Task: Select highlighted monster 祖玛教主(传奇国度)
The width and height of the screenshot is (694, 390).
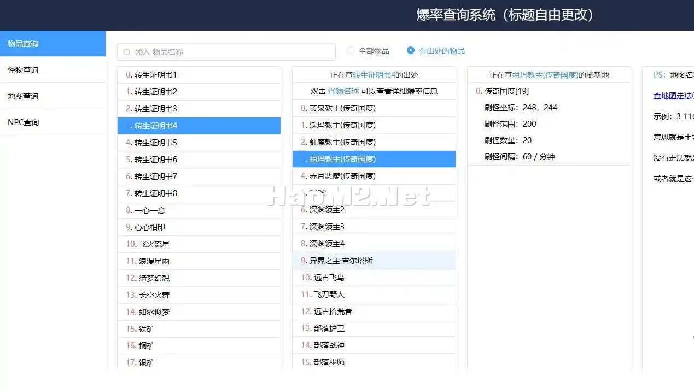Action: point(374,159)
